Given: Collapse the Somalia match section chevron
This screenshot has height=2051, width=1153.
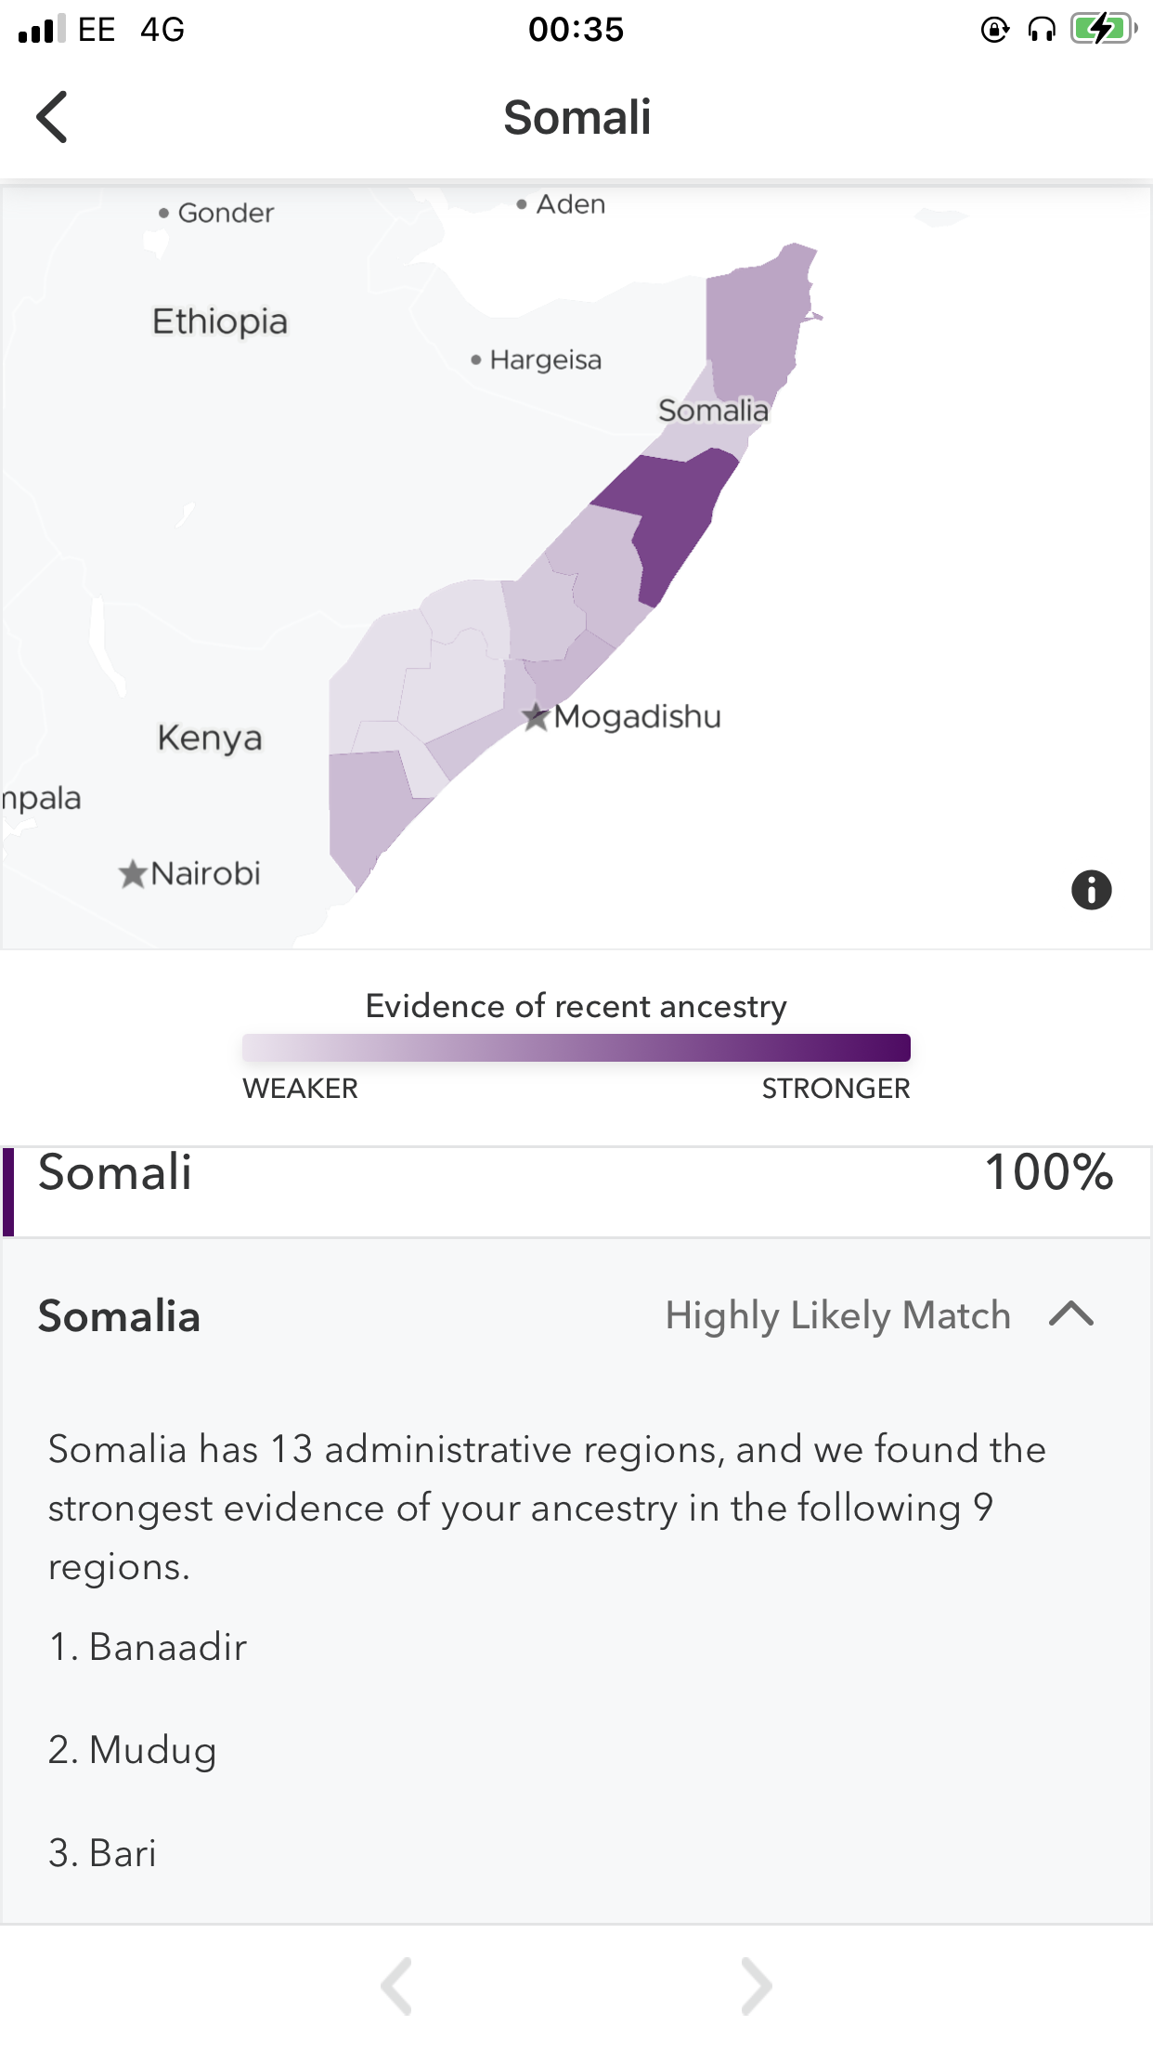Looking at the screenshot, I should tap(1071, 1314).
